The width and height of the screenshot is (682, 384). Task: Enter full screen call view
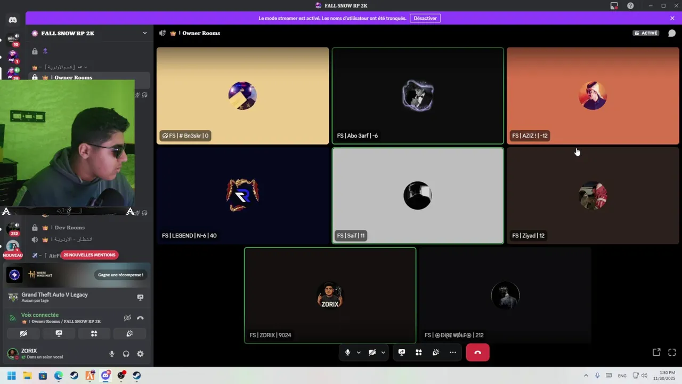coord(672,353)
